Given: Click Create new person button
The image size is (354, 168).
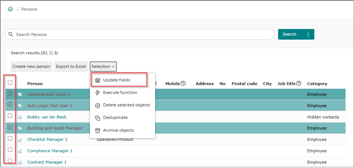Looking at the screenshot, I should coord(32,67).
